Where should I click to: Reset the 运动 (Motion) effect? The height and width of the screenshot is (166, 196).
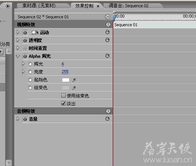tap(107, 32)
